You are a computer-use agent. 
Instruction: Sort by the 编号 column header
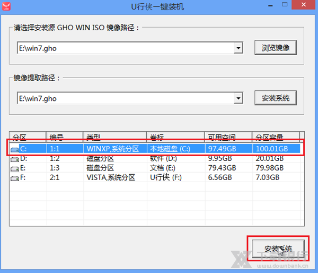point(65,137)
